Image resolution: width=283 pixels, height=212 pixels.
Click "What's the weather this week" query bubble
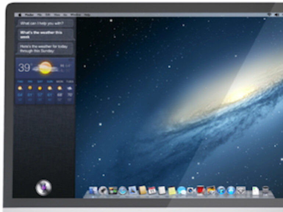pos(46,34)
